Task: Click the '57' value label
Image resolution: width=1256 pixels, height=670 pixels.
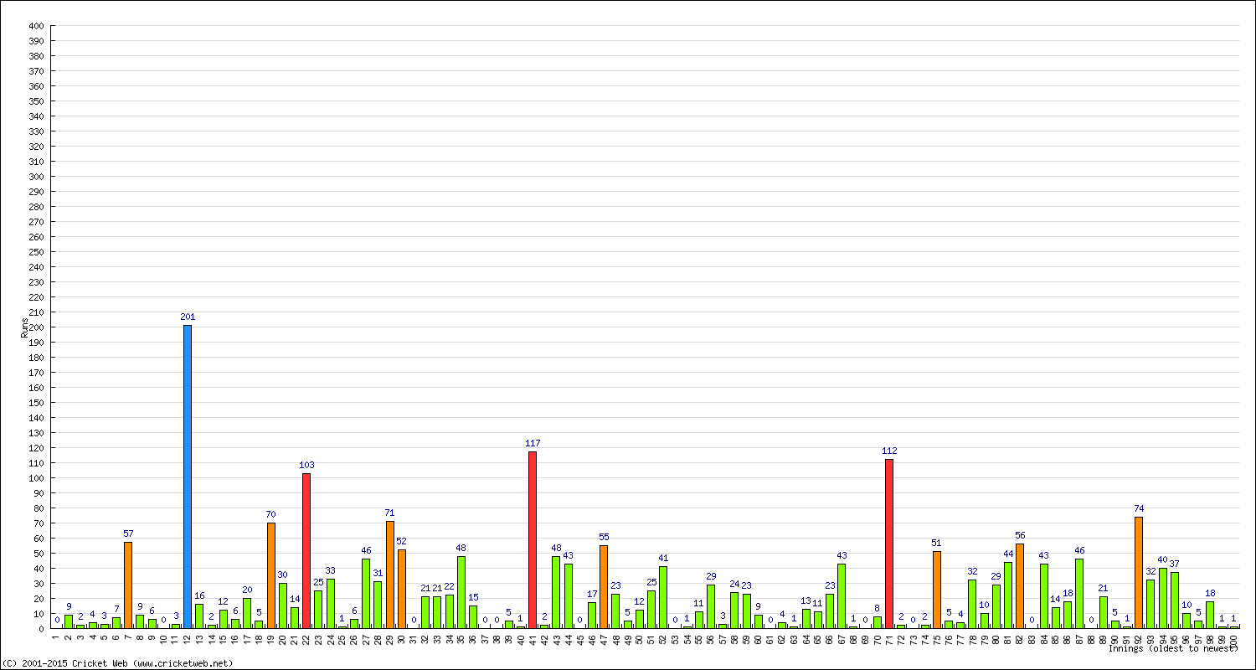Action: coord(128,533)
